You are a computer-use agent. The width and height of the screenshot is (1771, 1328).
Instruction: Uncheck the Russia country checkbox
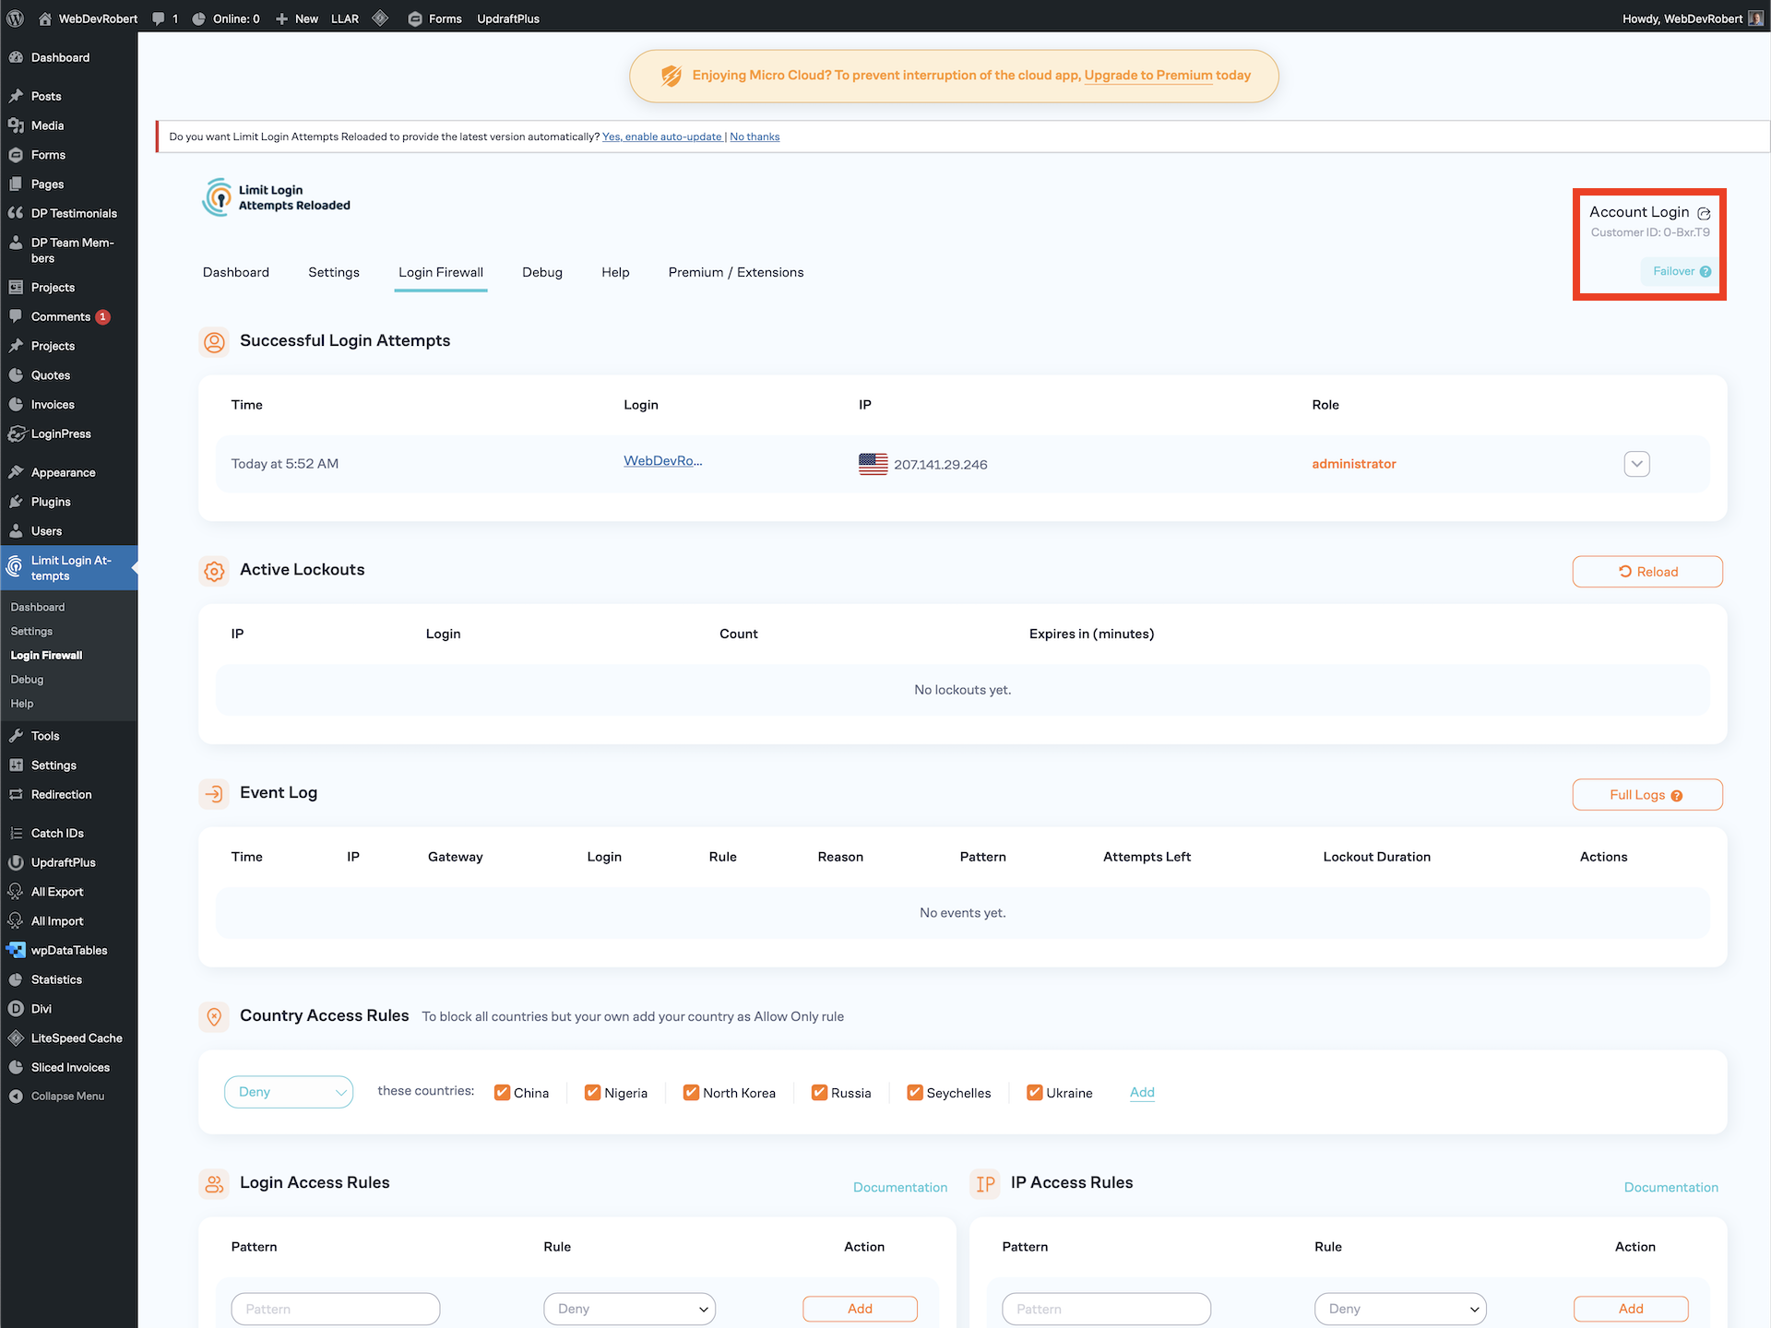coord(819,1093)
